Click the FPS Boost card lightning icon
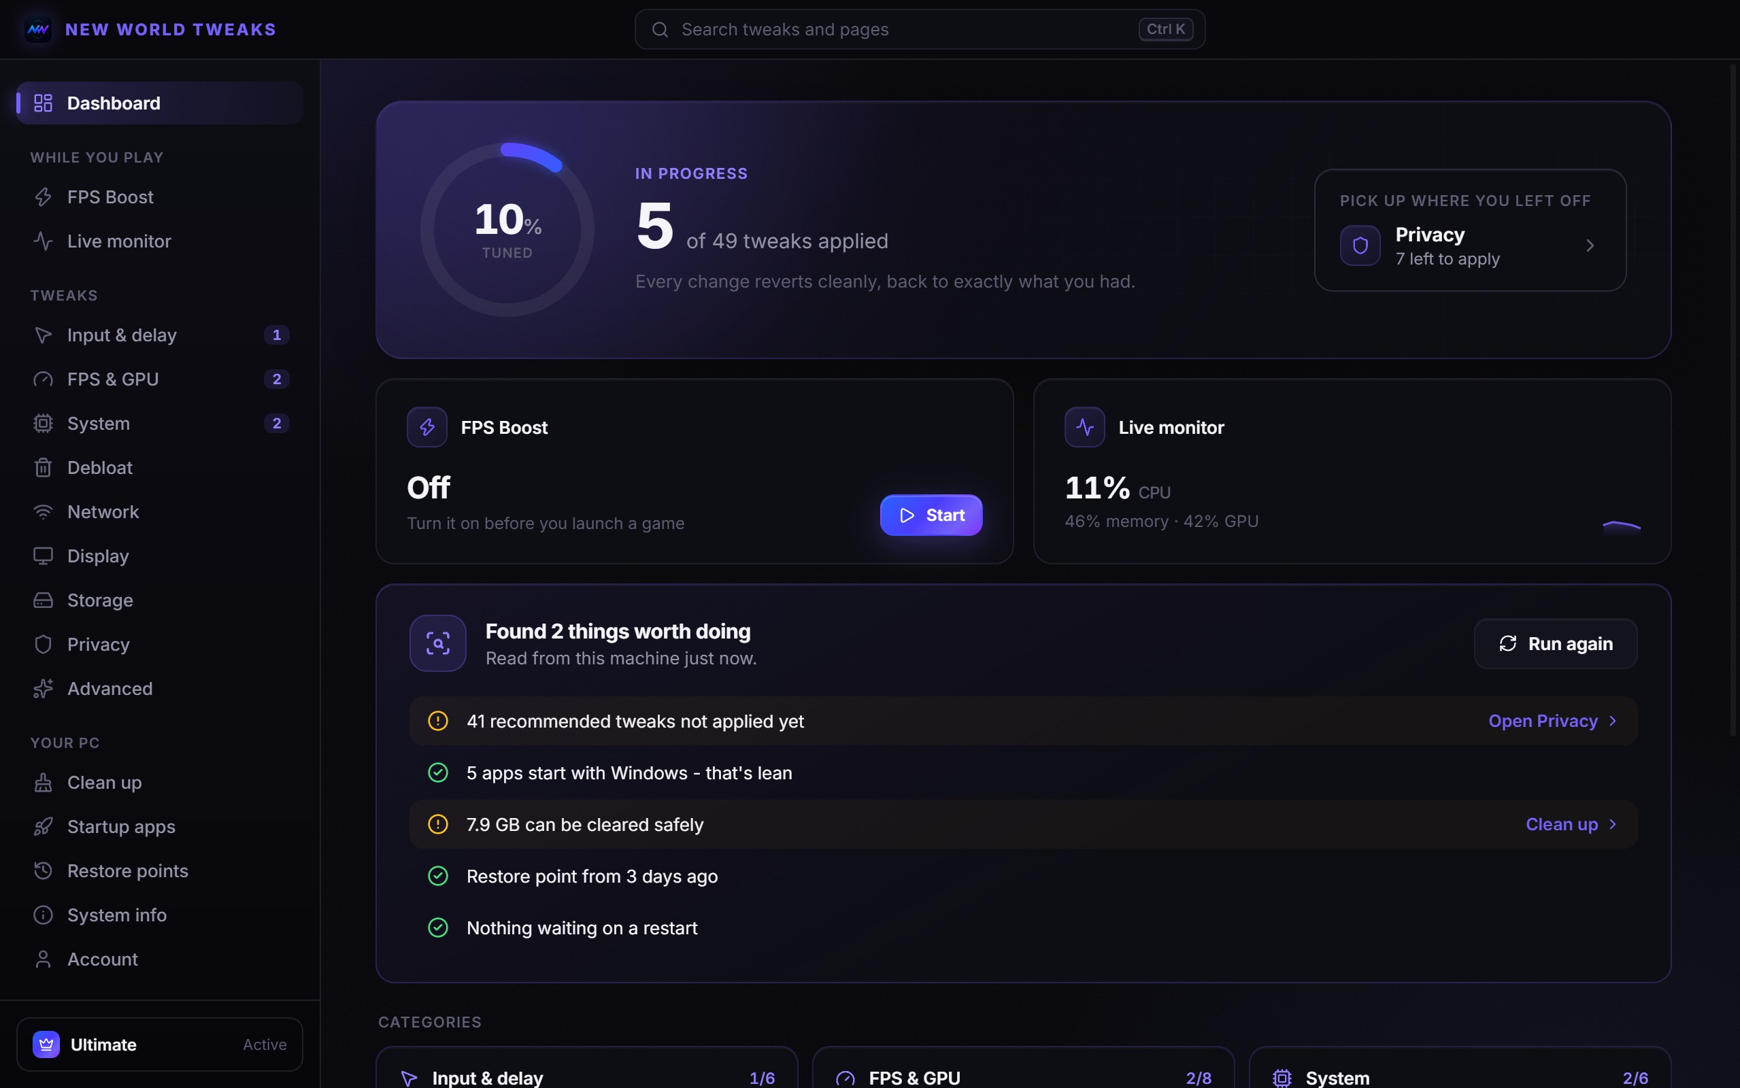The height and width of the screenshot is (1088, 1740). click(427, 428)
